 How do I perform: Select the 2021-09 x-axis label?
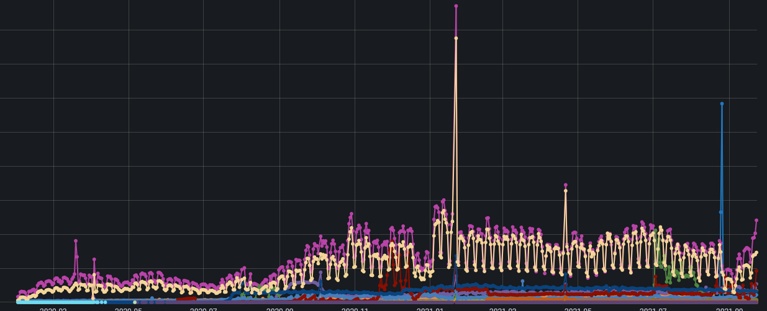[x=729, y=309]
